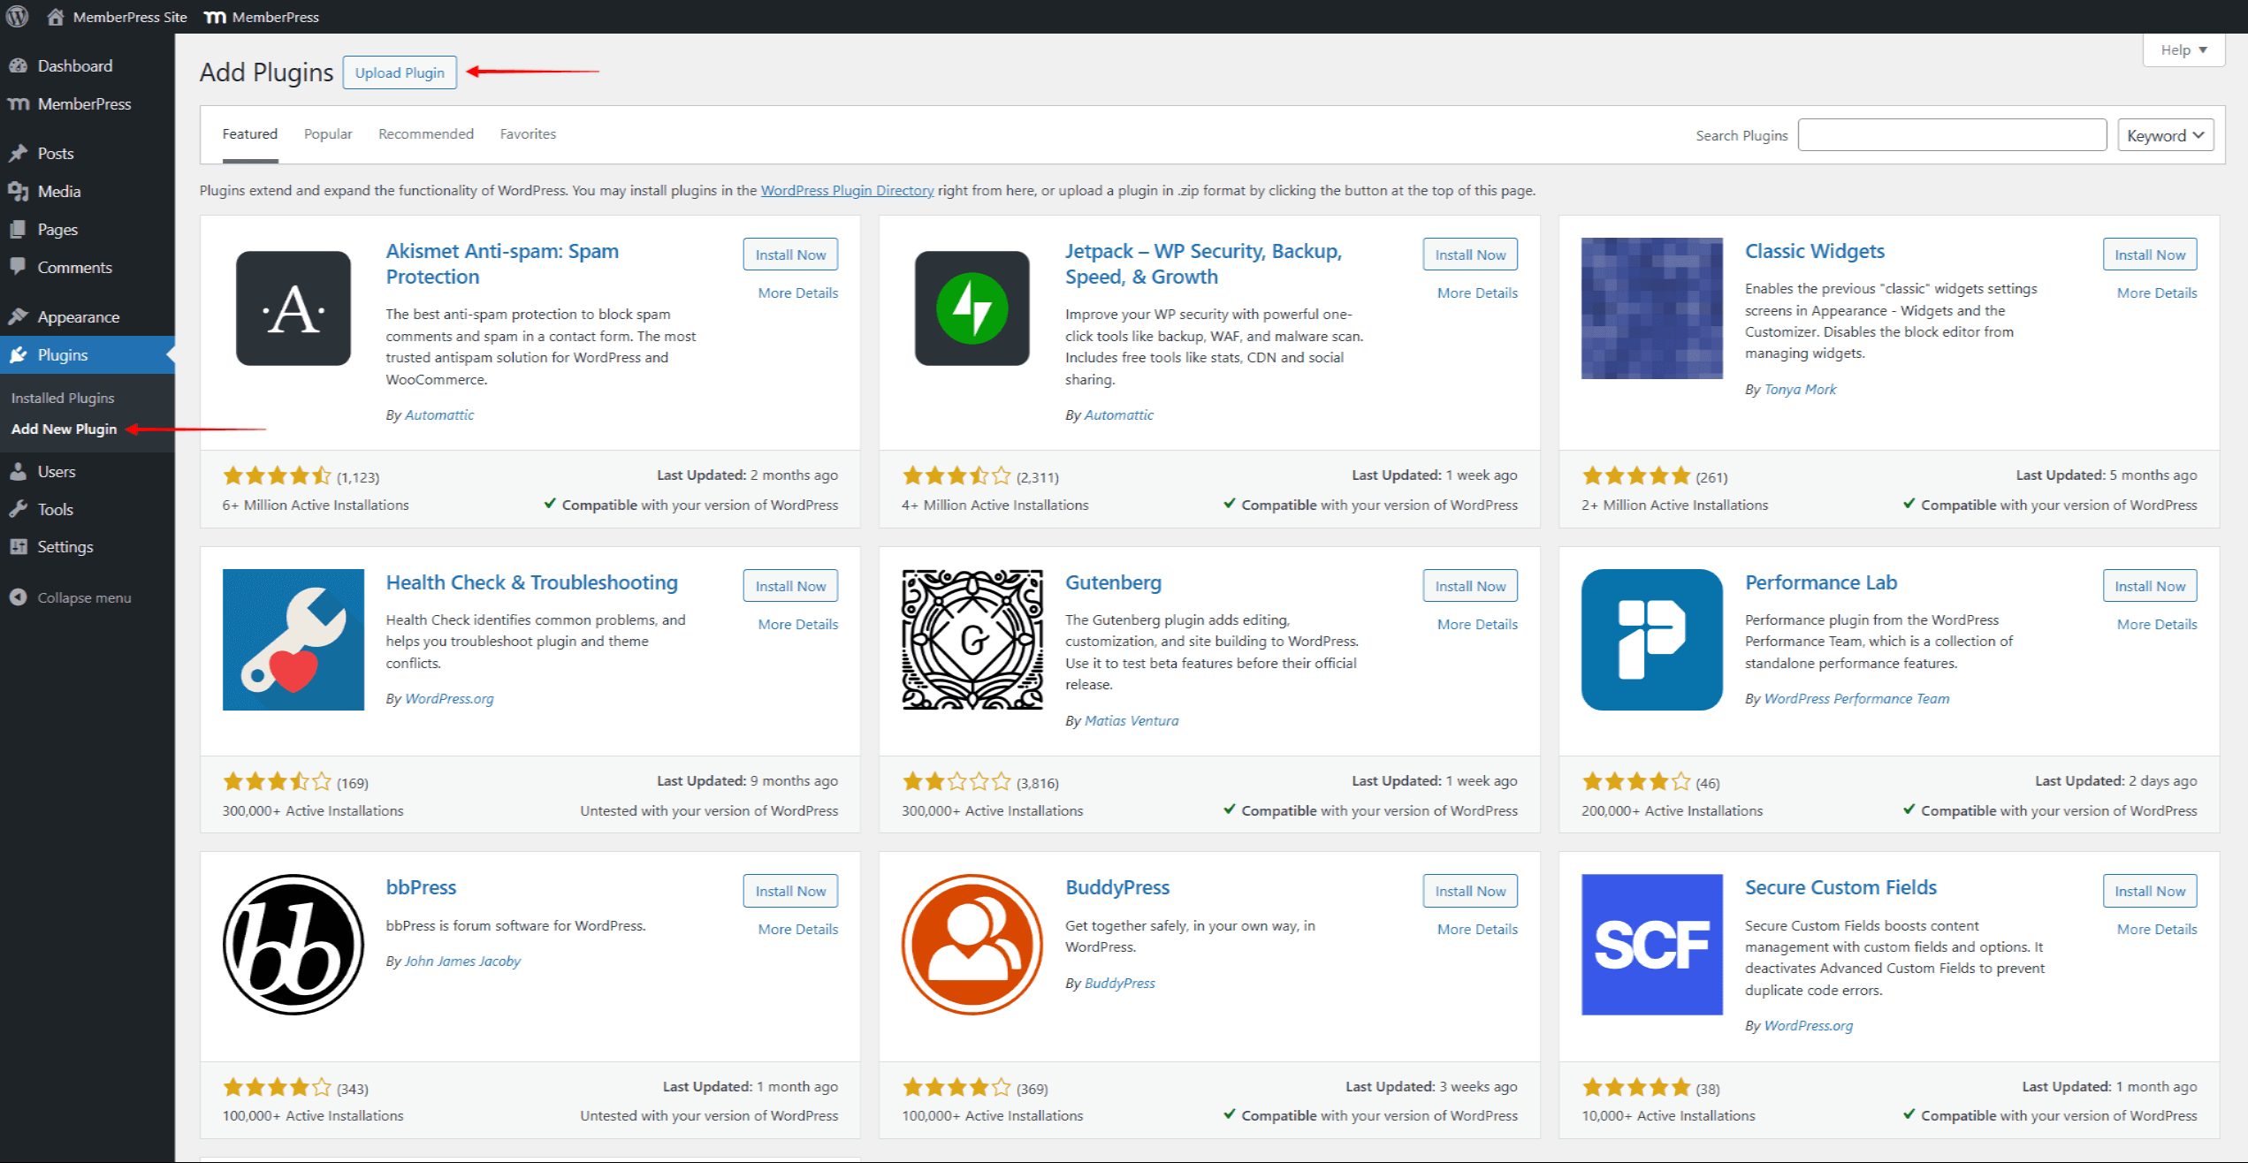
Task: Open the Gutenberg plugin logo
Action: (x=972, y=639)
